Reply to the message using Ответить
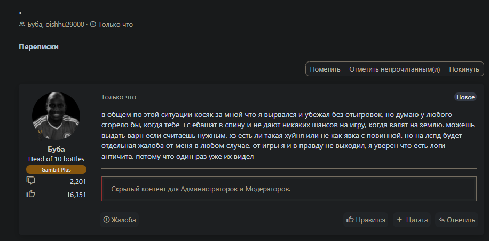The height and width of the screenshot is (241, 489). 456,220
